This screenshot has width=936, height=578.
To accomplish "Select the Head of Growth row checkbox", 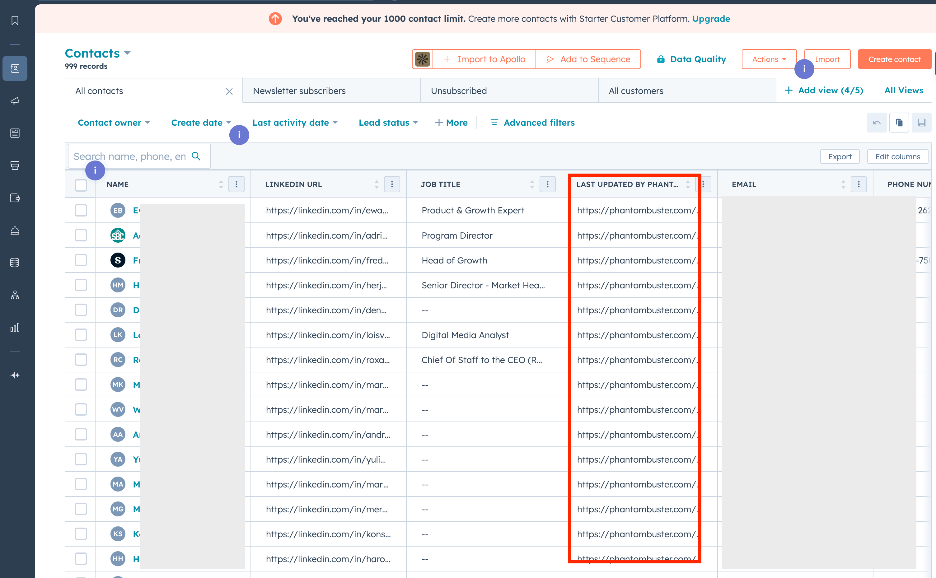I will 81,260.
